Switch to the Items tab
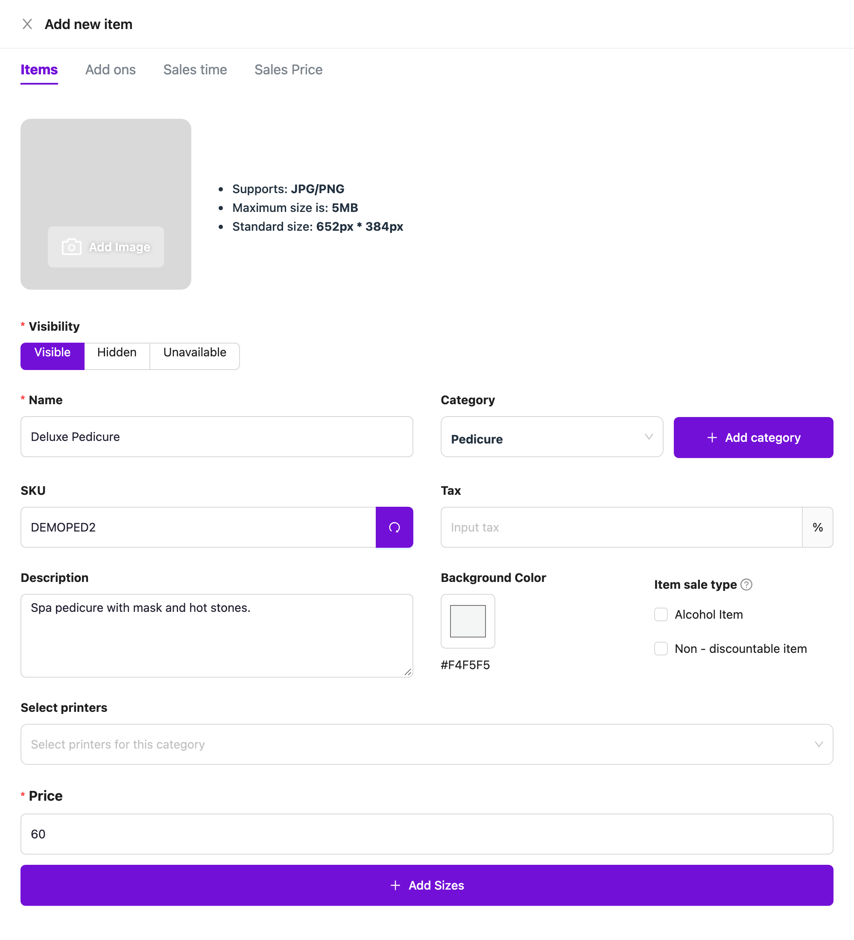The image size is (854, 940). (x=39, y=70)
